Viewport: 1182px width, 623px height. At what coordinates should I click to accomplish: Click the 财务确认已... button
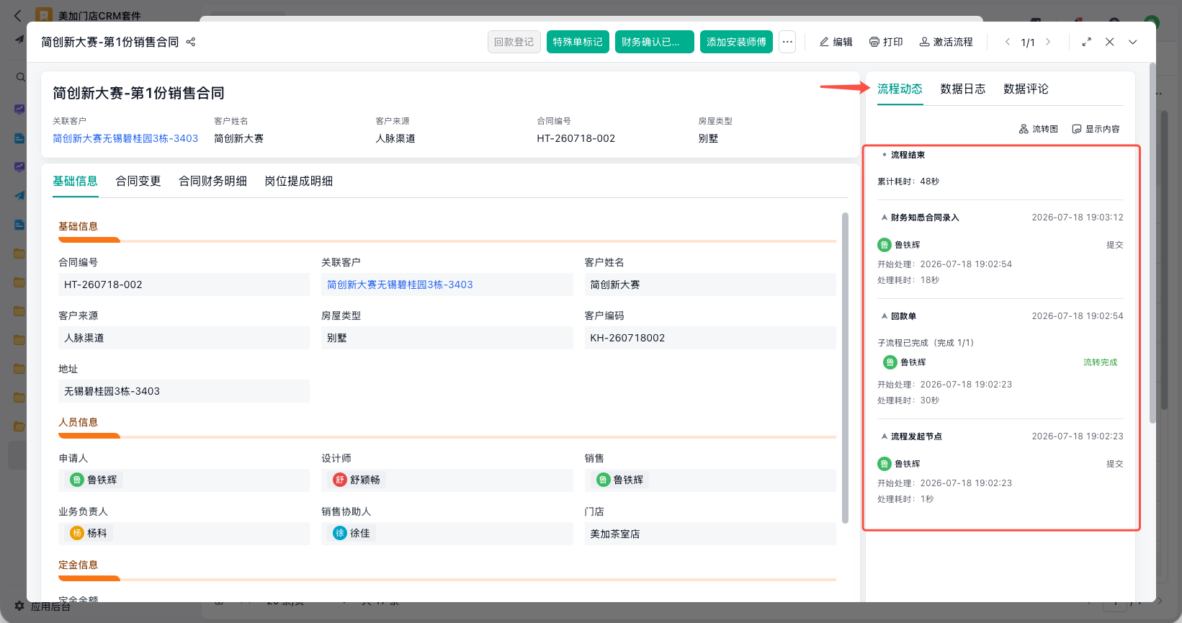point(655,42)
